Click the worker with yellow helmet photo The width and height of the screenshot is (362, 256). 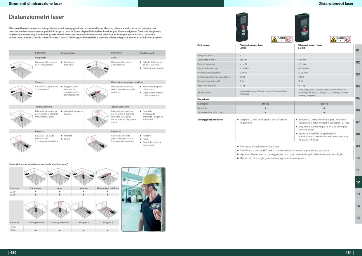coord(143,199)
